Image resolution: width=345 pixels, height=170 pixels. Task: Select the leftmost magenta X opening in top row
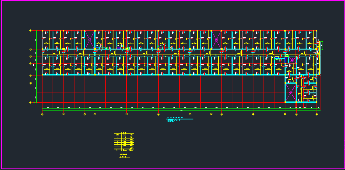90,40
